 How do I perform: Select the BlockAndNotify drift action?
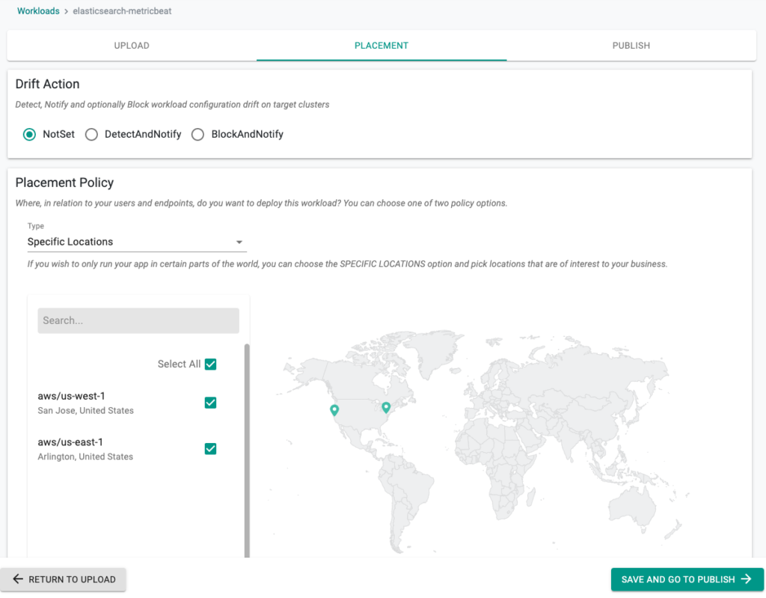pyautogui.click(x=197, y=135)
